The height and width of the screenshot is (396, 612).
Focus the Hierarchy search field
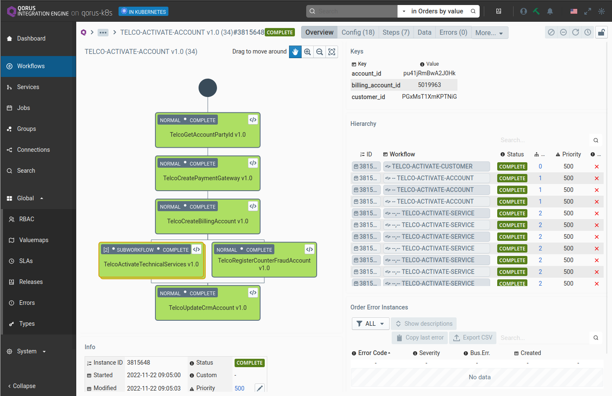click(544, 140)
